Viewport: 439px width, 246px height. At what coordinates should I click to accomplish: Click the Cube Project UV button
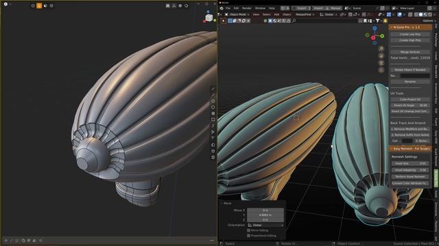point(410,100)
